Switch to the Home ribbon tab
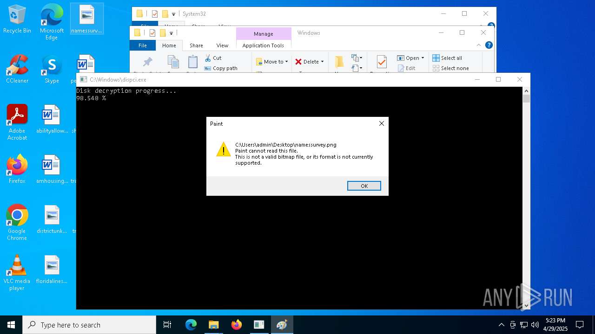 pyautogui.click(x=169, y=45)
